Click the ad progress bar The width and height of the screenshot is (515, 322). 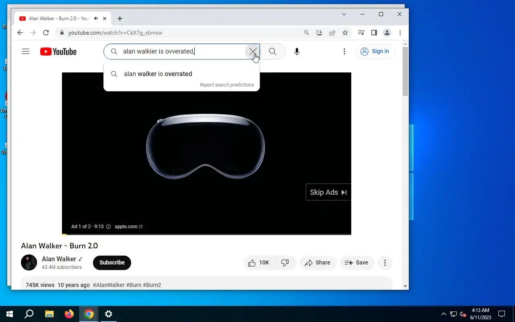point(206,234)
